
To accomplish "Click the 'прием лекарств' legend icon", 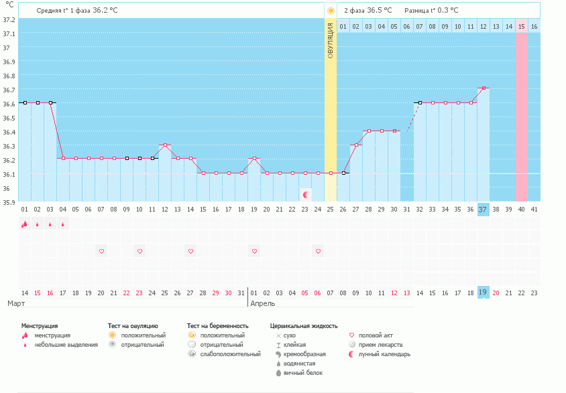I will (x=353, y=345).
